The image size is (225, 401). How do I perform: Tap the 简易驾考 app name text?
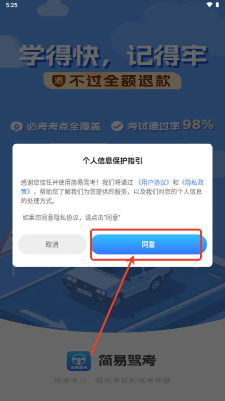127,361
